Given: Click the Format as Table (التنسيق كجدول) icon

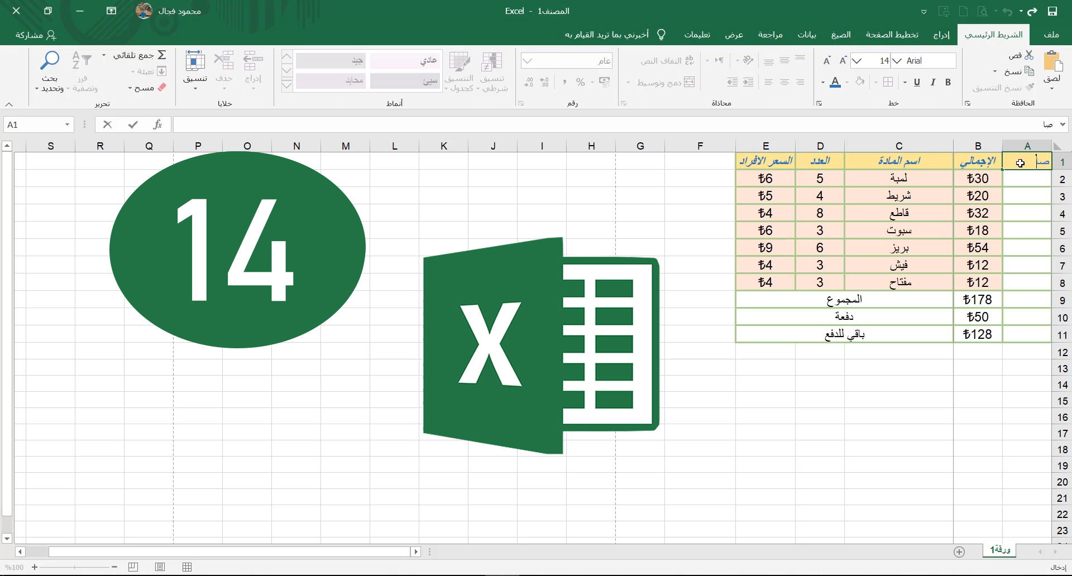Looking at the screenshot, I should [x=460, y=61].
